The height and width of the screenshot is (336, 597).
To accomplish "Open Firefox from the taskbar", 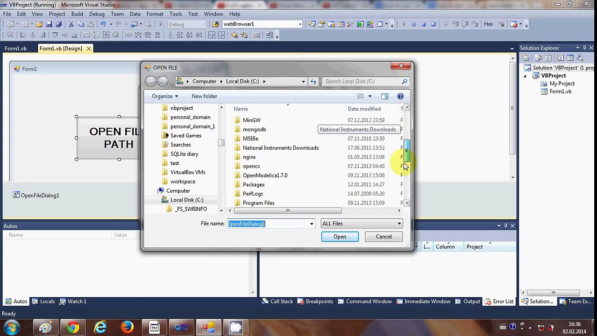I will point(127,327).
